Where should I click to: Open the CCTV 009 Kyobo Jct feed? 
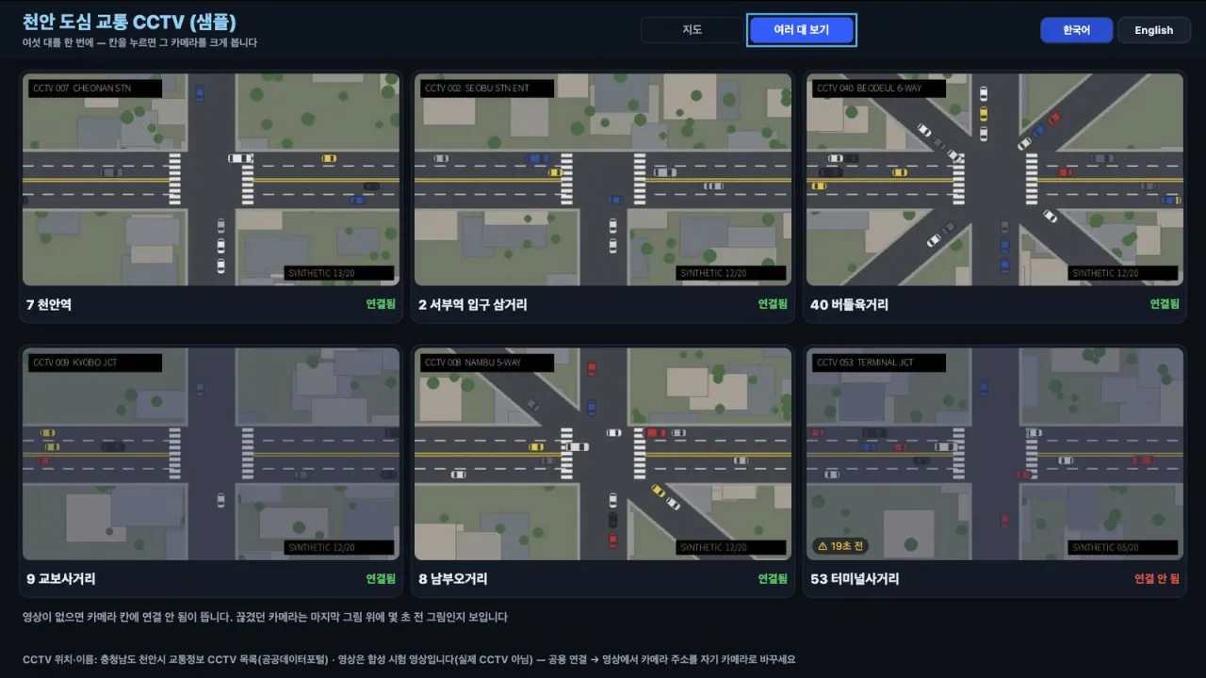tap(211, 454)
